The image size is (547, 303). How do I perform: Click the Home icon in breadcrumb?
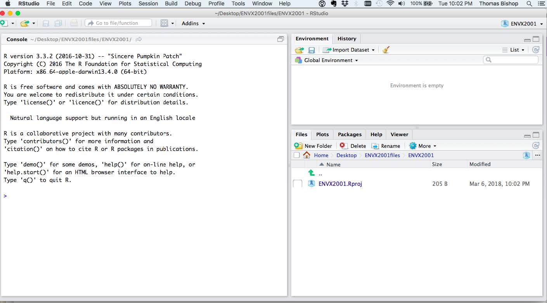306,155
